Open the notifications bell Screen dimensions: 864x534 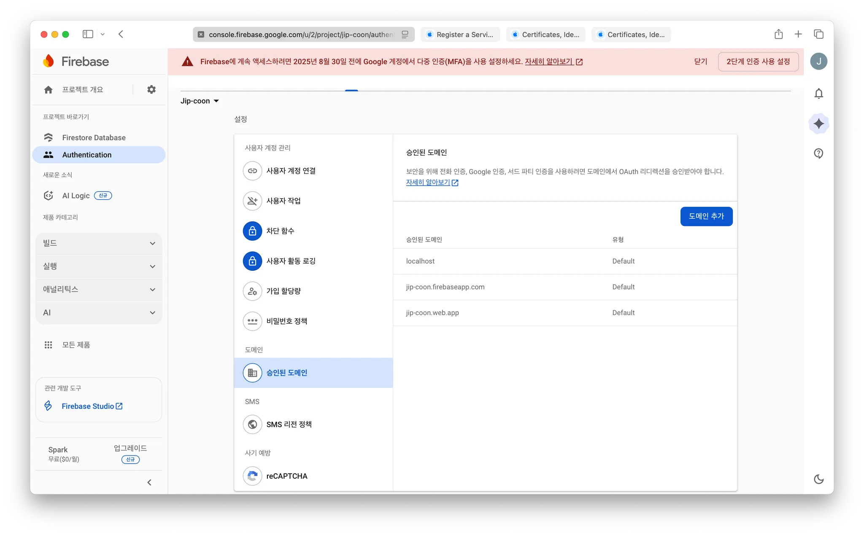tap(818, 93)
